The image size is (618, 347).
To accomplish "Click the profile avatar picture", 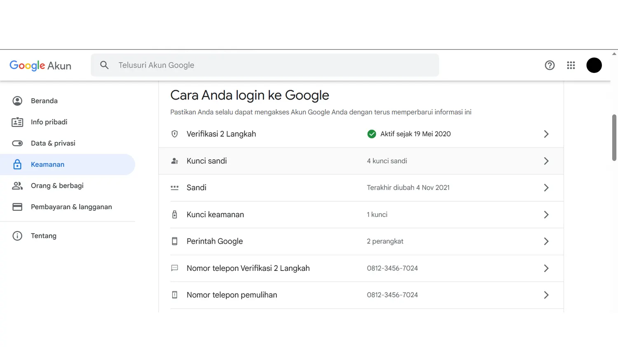I will click(x=594, y=65).
